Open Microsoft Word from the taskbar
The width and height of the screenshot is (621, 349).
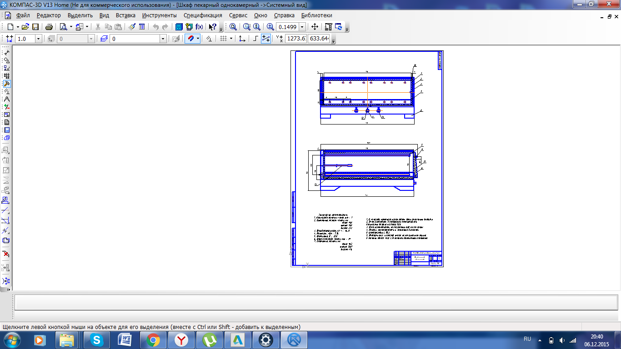(x=124, y=339)
